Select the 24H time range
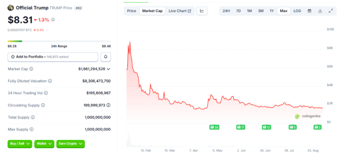 click(226, 11)
